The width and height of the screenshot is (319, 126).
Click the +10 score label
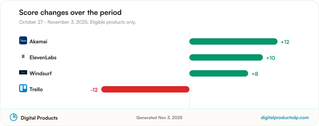pos(271,58)
